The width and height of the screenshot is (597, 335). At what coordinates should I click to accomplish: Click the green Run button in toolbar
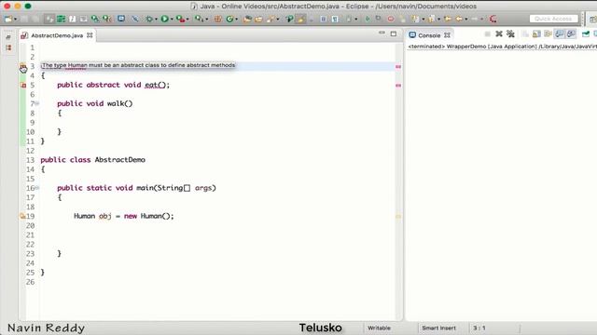click(x=164, y=19)
